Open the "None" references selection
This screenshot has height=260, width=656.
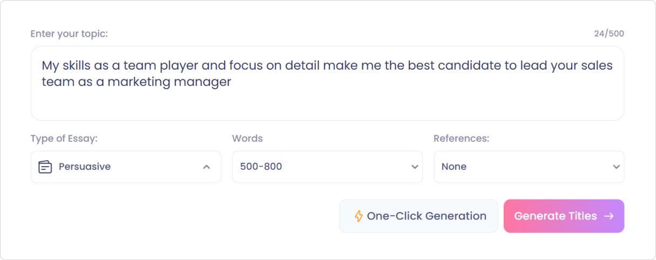pyautogui.click(x=454, y=167)
